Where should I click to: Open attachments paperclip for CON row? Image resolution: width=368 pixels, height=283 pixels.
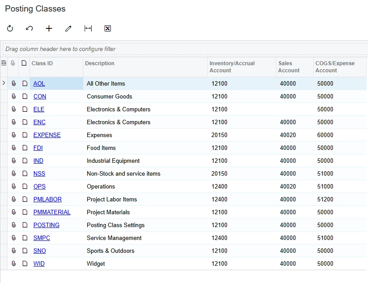[14, 96]
